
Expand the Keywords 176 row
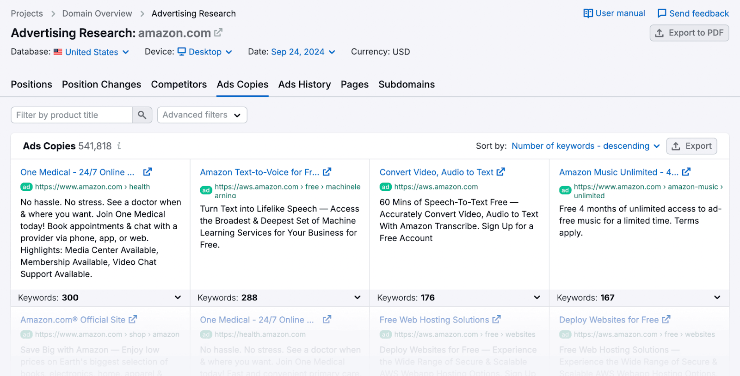pos(536,297)
